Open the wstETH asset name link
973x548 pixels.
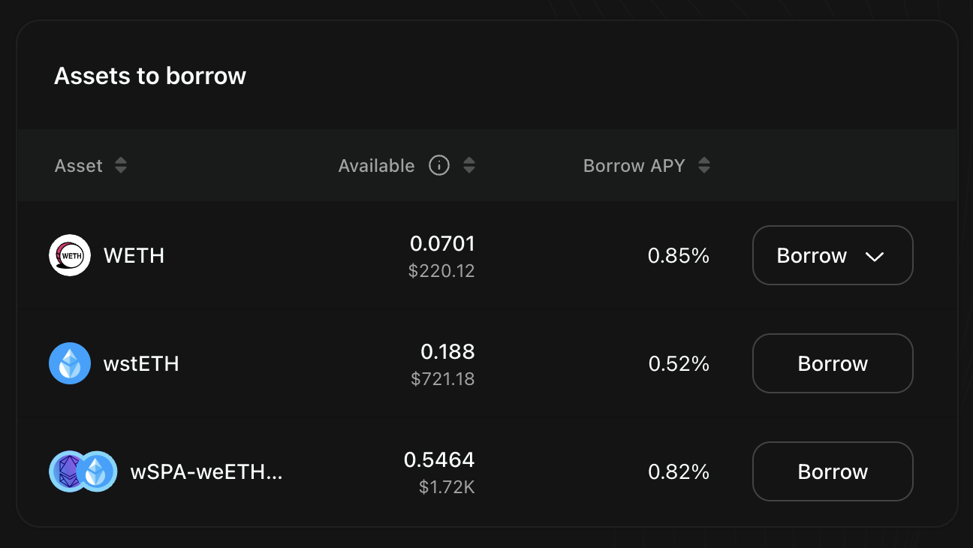tap(141, 363)
